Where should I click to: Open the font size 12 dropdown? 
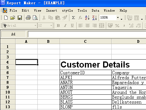pos(51,25)
